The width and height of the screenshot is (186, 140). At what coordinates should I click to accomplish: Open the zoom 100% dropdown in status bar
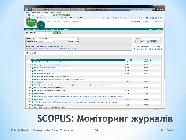(162, 110)
